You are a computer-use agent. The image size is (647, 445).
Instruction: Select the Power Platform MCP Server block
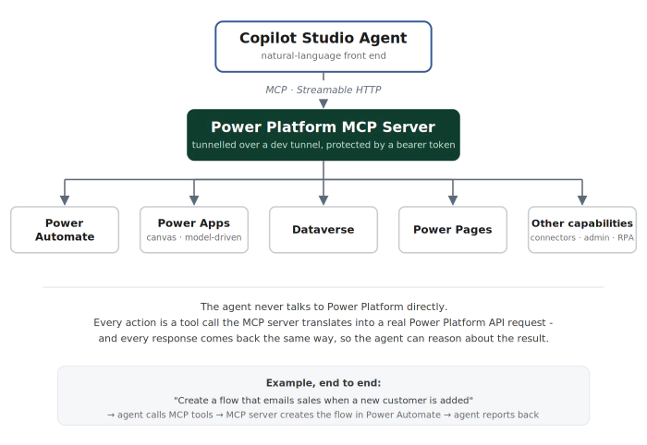pyautogui.click(x=323, y=135)
